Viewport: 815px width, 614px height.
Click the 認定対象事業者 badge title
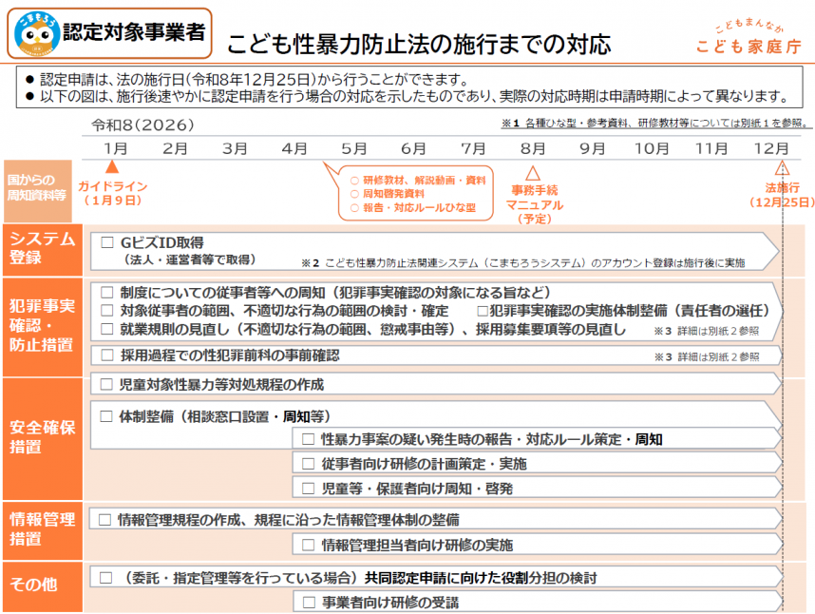(134, 32)
